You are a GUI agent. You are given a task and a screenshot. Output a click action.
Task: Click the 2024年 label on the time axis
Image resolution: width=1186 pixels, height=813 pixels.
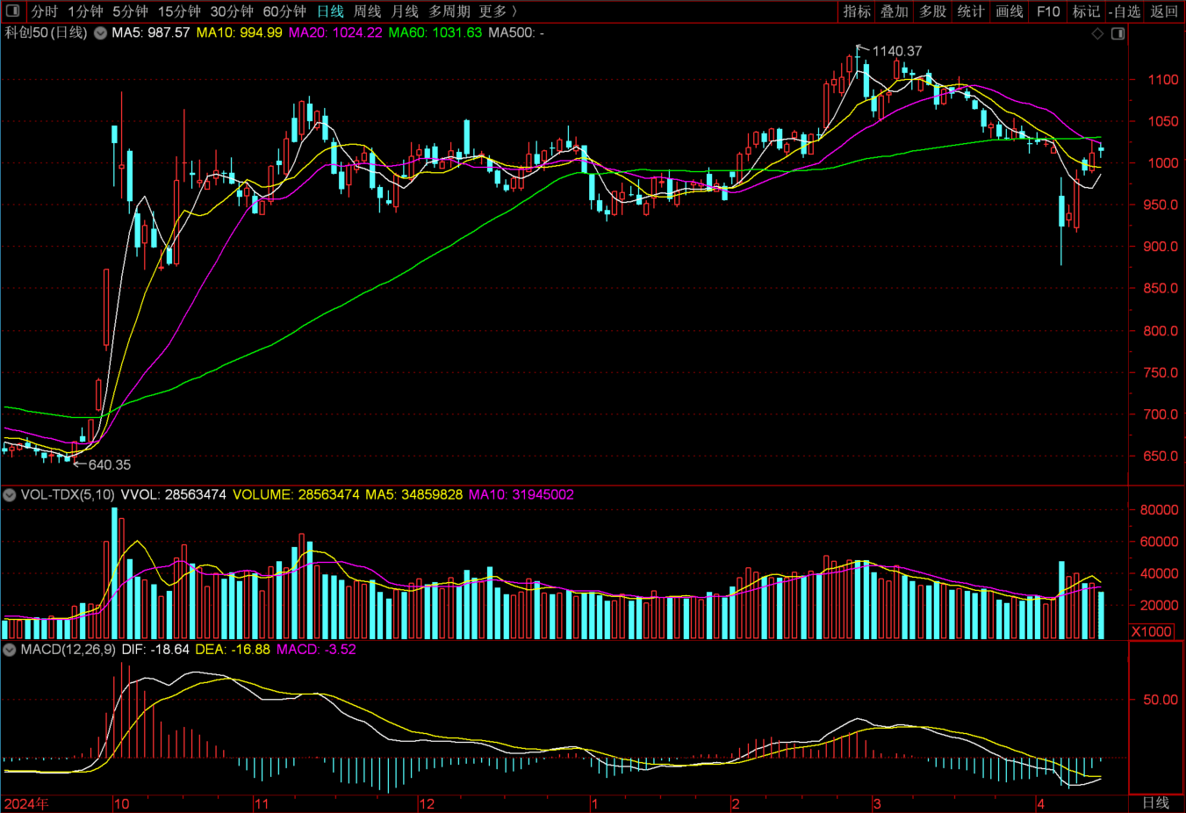[26, 804]
